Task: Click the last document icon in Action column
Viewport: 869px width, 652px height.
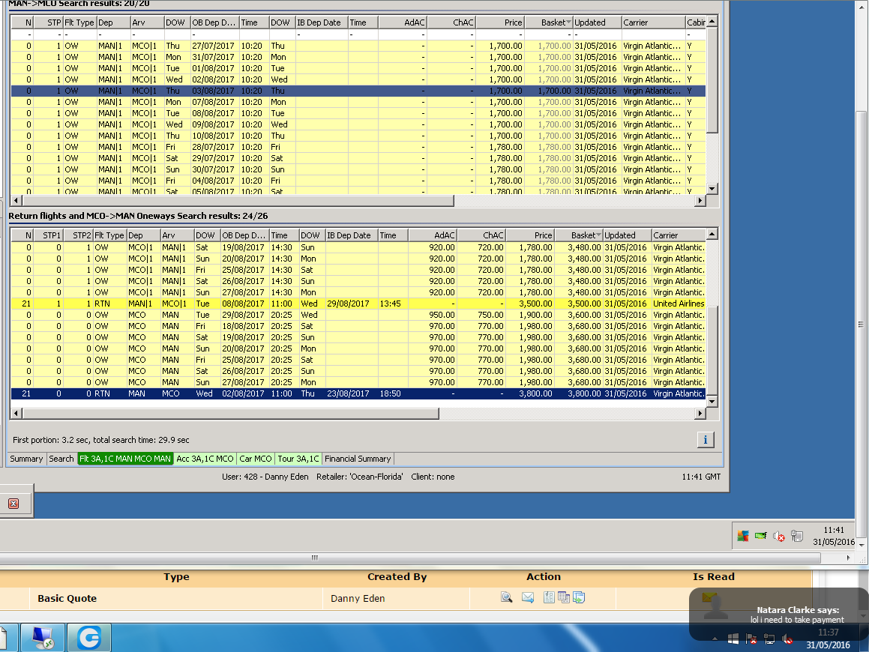Action: [579, 598]
